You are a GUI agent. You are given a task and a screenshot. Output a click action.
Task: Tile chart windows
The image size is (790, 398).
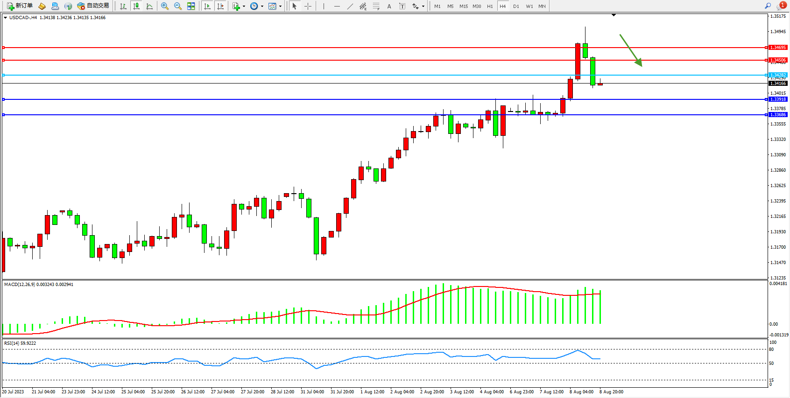pos(191,6)
